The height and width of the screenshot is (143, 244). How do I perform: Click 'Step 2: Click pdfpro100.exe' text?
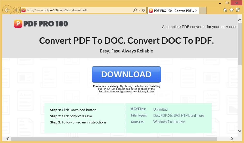click(x=71, y=116)
